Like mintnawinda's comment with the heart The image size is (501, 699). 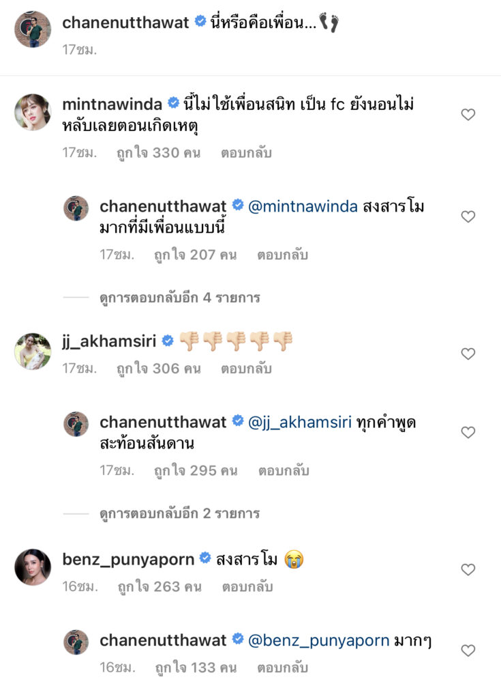pos(468,115)
